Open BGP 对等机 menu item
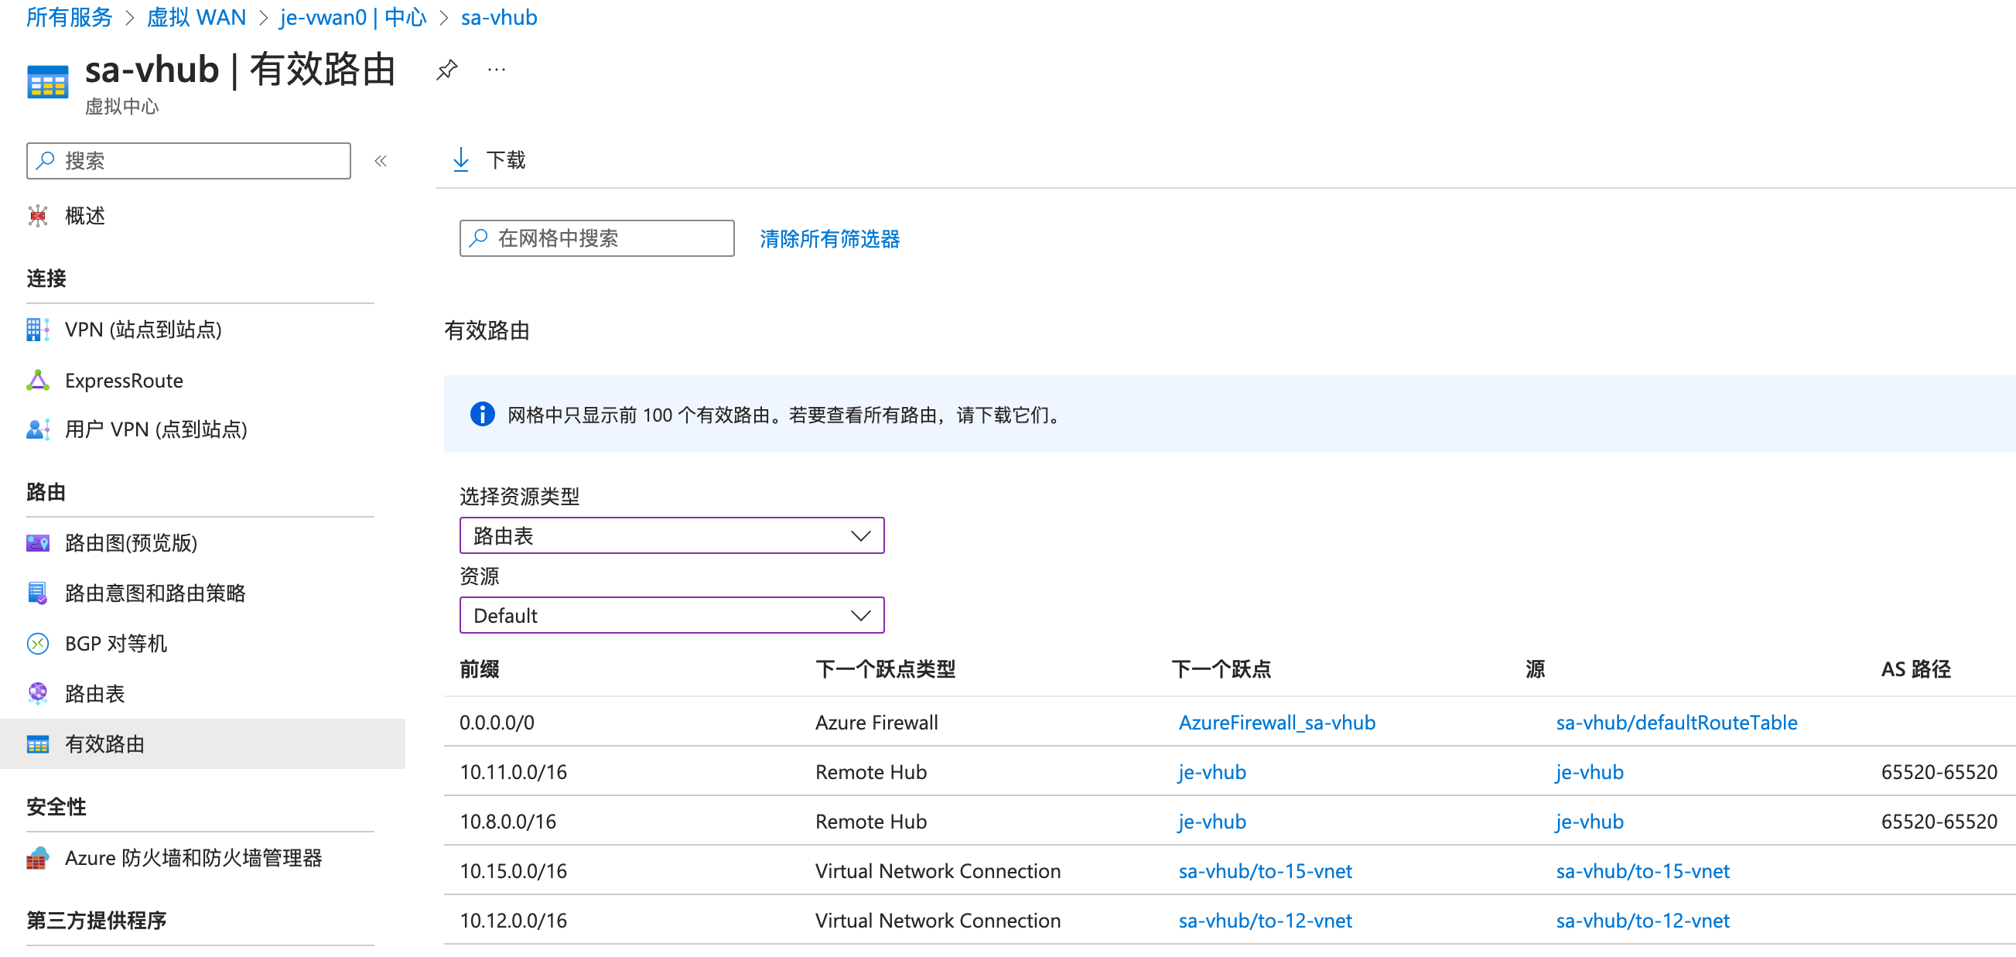 coord(116,644)
